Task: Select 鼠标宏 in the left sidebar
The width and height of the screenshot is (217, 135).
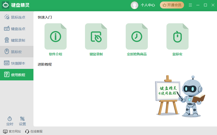Action: coord(17,52)
